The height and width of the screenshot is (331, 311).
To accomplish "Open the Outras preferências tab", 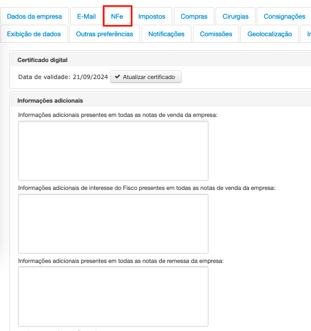I will 104,34.
